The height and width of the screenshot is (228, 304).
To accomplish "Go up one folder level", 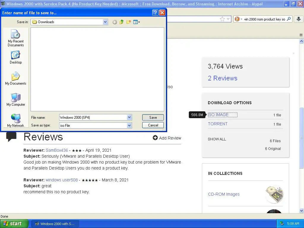I will pyautogui.click(x=121, y=22).
